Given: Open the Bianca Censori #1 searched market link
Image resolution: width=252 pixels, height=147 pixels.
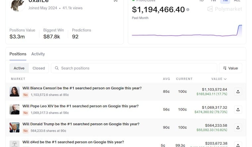Looking at the screenshot, I should (82, 88).
